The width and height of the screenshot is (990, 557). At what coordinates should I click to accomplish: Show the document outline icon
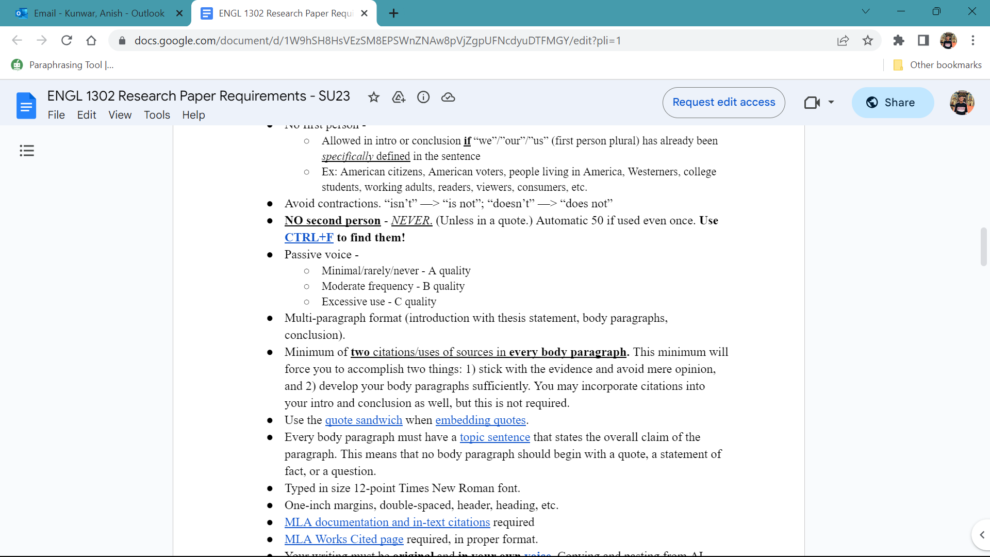pos(27,151)
